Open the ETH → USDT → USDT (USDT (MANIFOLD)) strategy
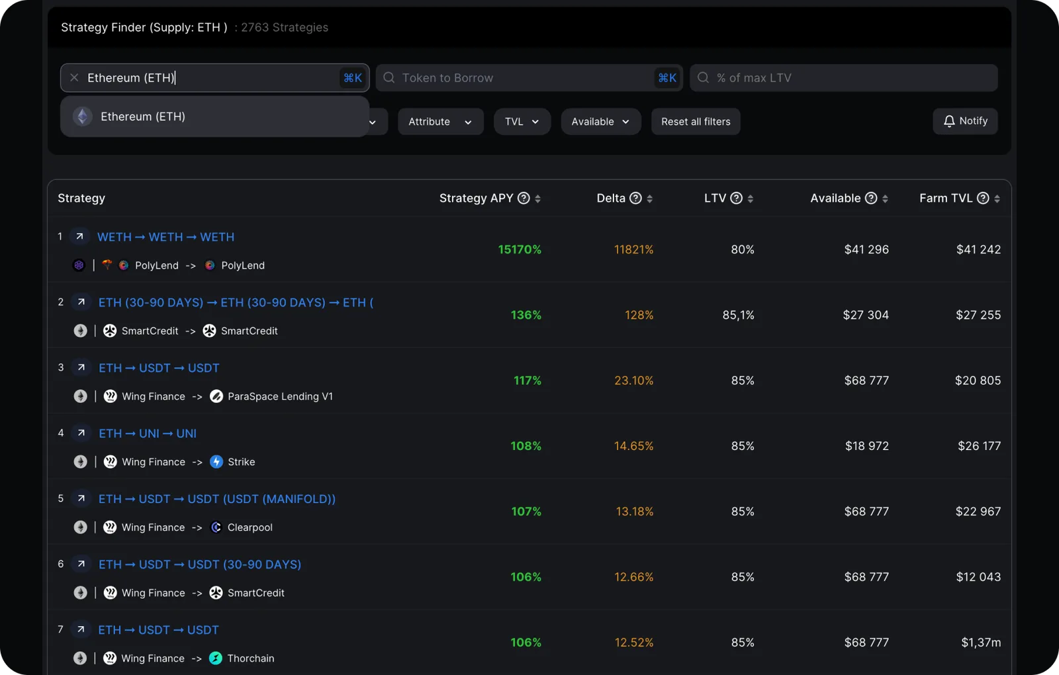This screenshot has width=1059, height=675. pos(217,499)
